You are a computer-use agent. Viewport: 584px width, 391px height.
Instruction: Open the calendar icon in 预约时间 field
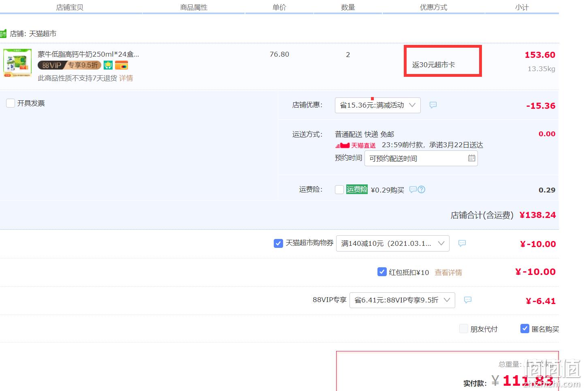click(471, 158)
